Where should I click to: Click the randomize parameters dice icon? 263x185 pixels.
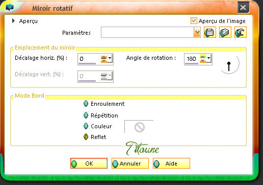click(225, 32)
